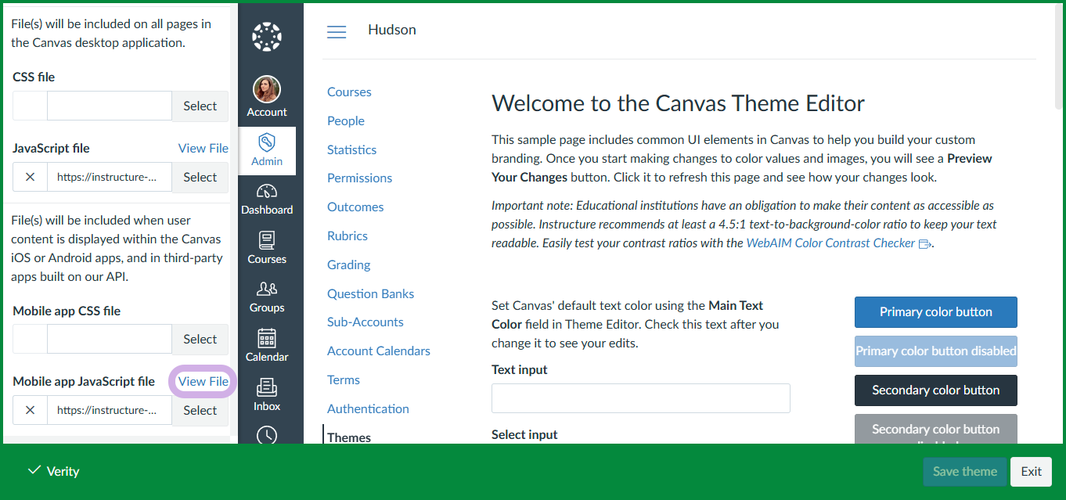Open Terms in account navigation
This screenshot has height=500, width=1066.
[344, 379]
